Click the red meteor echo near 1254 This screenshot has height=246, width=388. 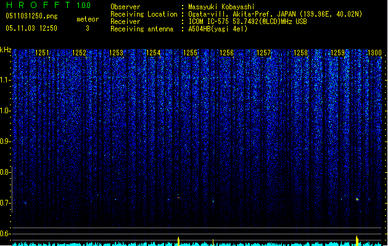(178, 197)
